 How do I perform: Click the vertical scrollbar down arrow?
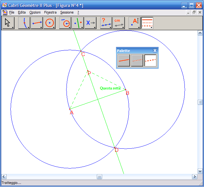point(200,171)
